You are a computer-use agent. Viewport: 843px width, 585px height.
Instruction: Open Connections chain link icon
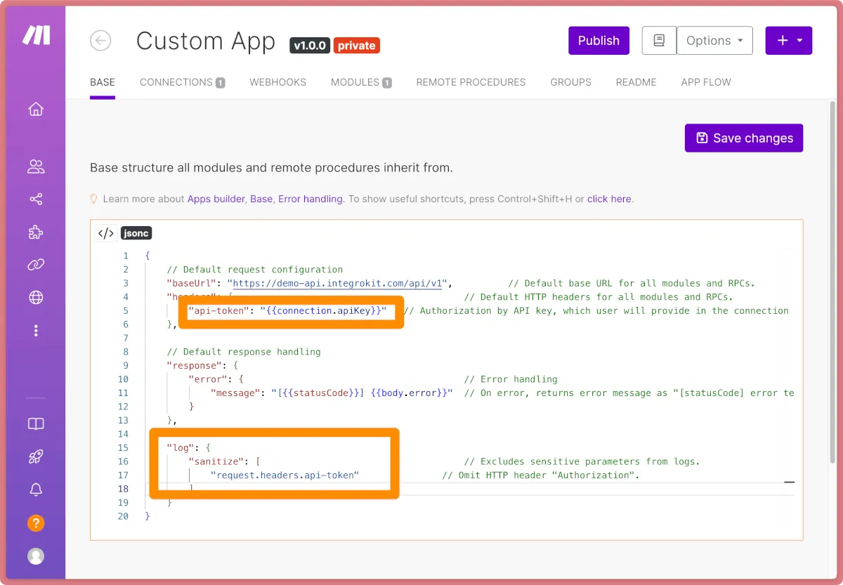point(36,265)
